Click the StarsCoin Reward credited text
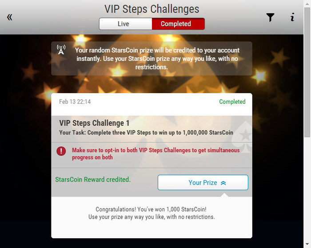Image resolution: width=311 pixels, height=248 pixels. tap(93, 180)
